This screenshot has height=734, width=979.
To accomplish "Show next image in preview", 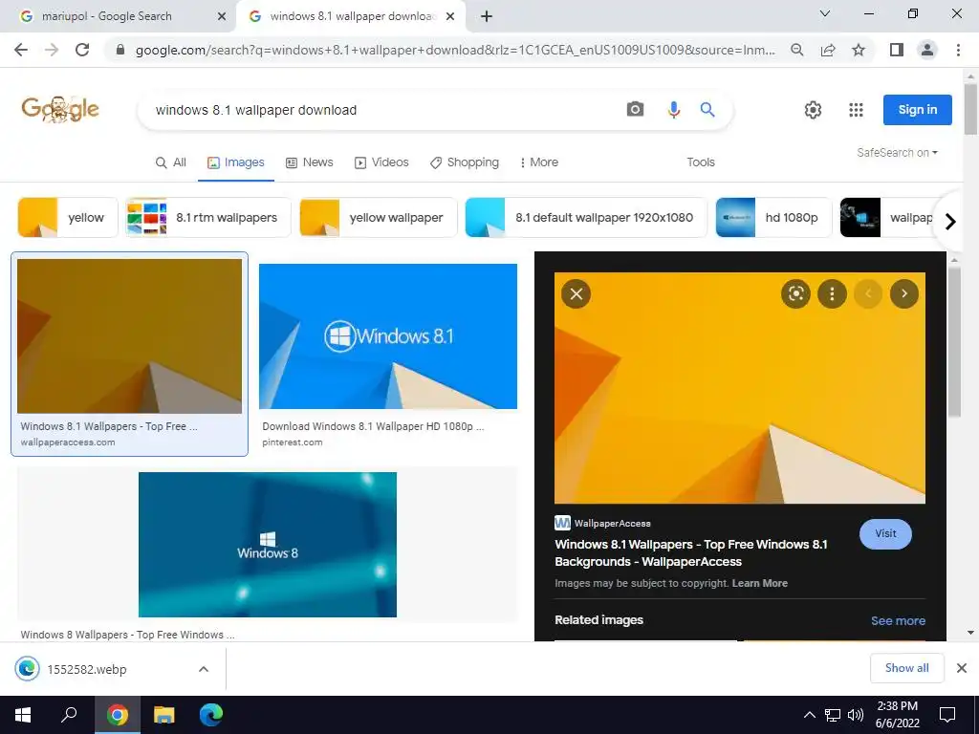I will 904,294.
